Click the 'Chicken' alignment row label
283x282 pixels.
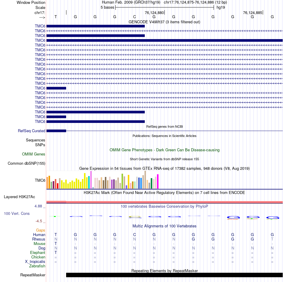click(38, 257)
